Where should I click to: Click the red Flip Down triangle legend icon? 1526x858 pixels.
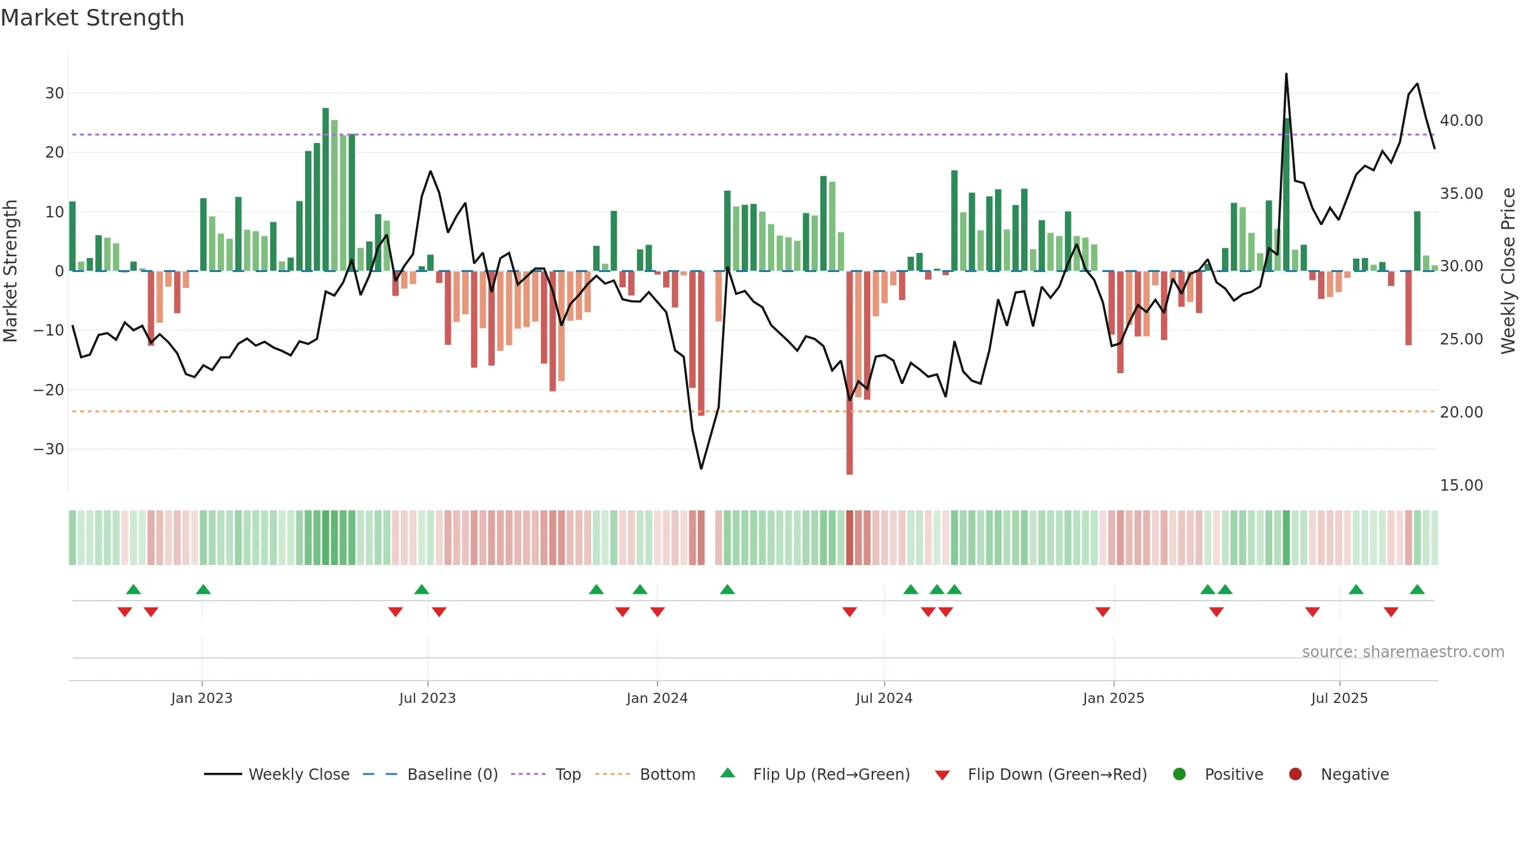point(942,775)
